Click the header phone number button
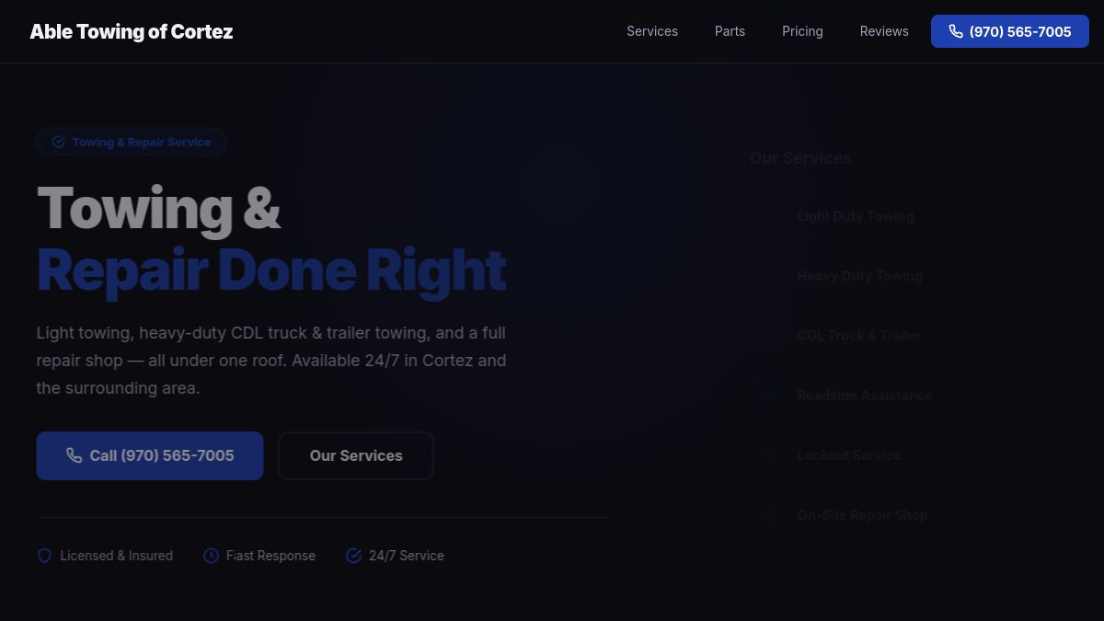This screenshot has height=621, width=1104. [x=1010, y=31]
